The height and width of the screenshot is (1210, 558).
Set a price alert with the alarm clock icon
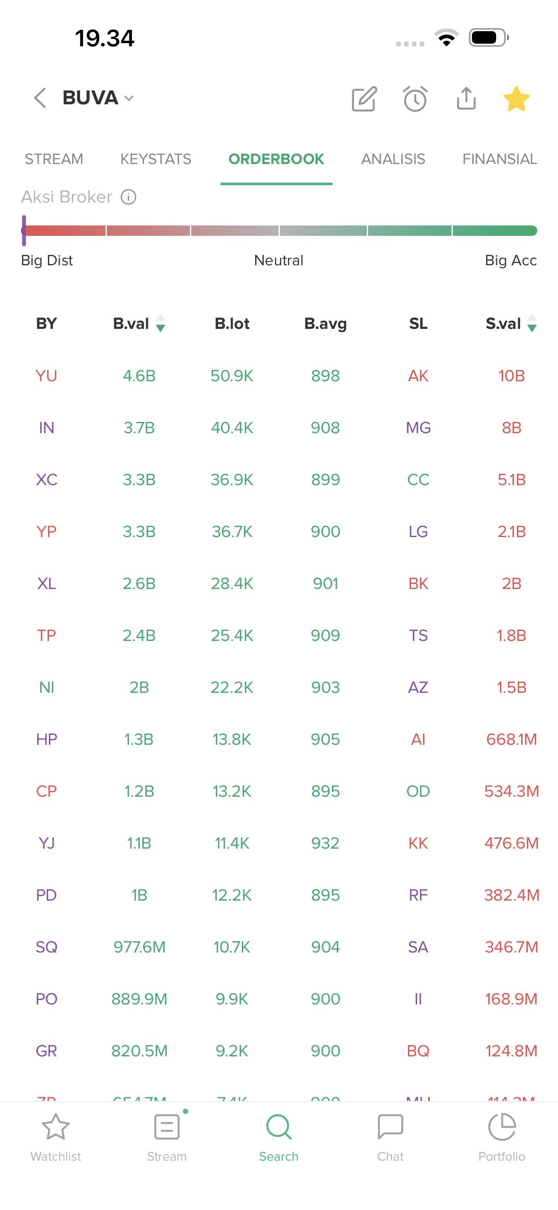pyautogui.click(x=415, y=99)
